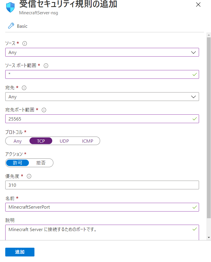Click the info icon next to ソース
Screen dimensions: 211x262
pos(25,43)
